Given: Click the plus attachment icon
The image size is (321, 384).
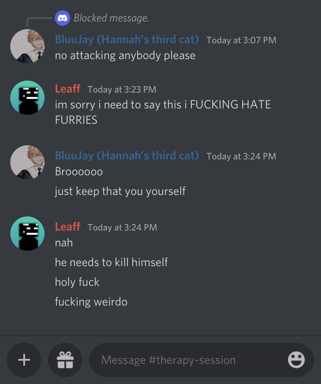Looking at the screenshot, I should (x=24, y=360).
